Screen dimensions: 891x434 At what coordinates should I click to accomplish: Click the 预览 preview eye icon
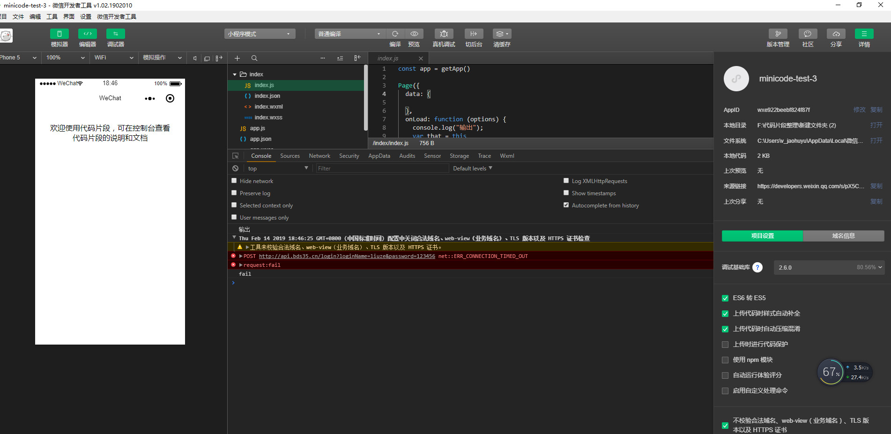[414, 34]
